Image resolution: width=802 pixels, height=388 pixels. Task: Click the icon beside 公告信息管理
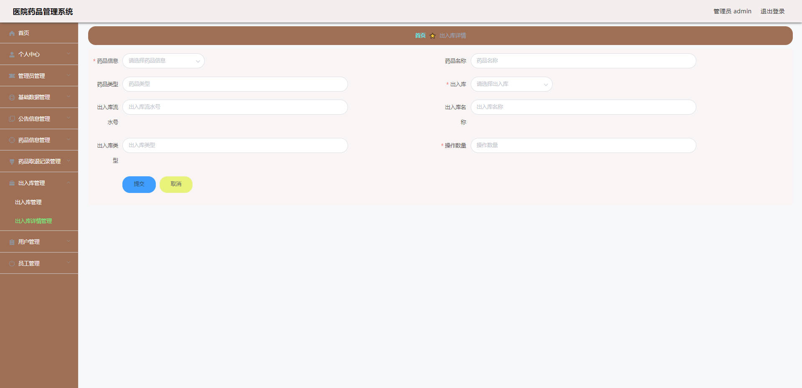[x=12, y=119]
